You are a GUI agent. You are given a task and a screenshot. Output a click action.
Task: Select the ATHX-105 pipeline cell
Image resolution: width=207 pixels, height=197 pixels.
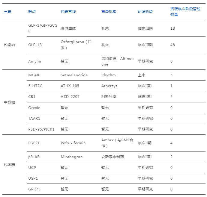click(x=70, y=86)
